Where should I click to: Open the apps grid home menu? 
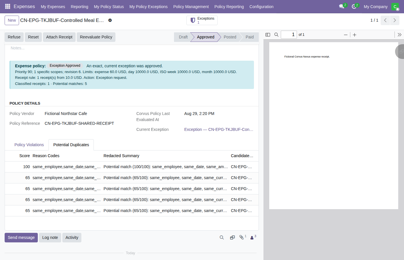[8, 6]
